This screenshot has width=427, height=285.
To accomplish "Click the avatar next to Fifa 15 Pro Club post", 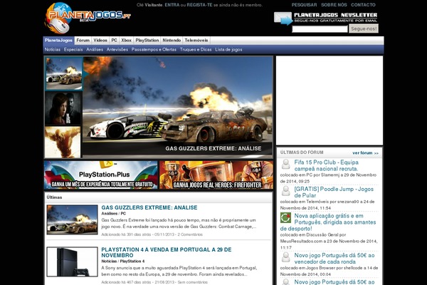I will 285,164.
